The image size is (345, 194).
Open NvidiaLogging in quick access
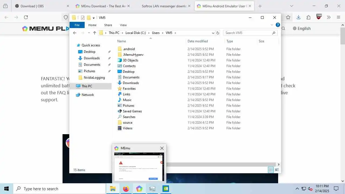pyautogui.click(x=94, y=78)
